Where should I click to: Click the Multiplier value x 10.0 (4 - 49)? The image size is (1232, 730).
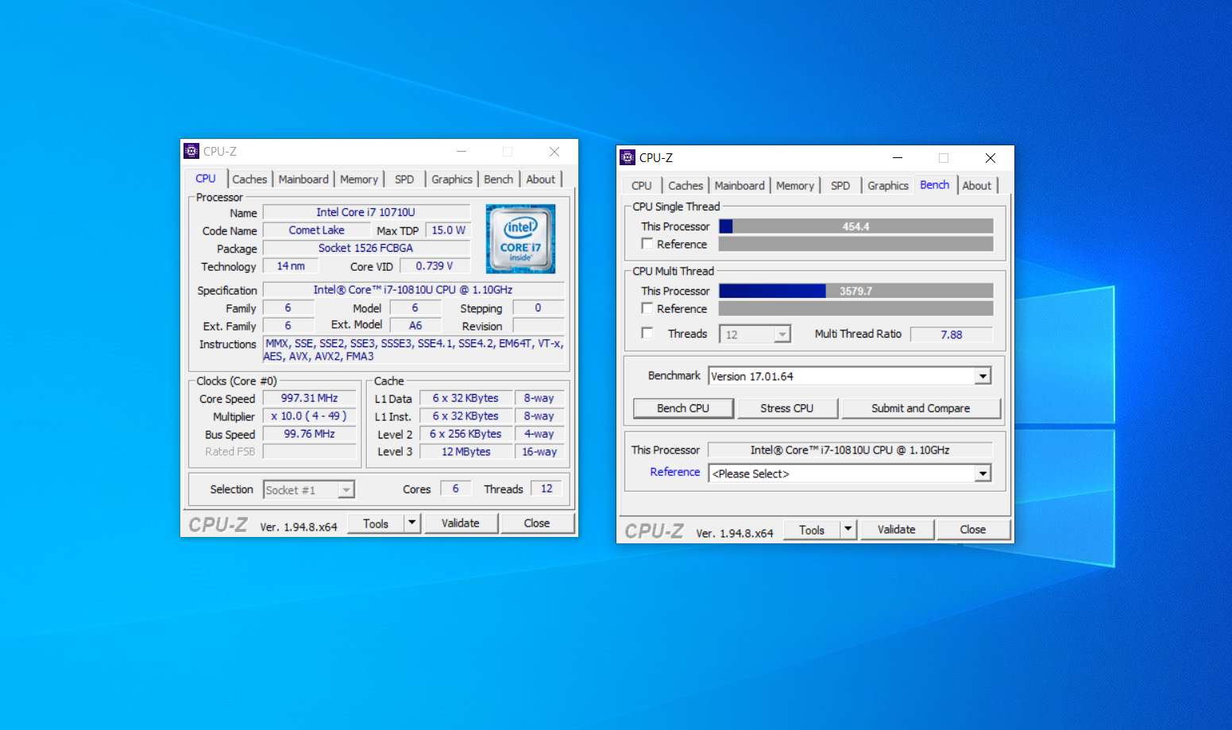pos(310,416)
